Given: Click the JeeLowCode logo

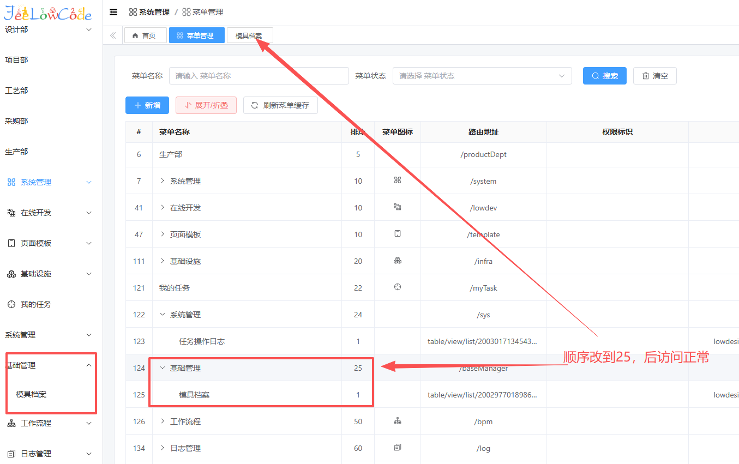Looking at the screenshot, I should [48, 13].
